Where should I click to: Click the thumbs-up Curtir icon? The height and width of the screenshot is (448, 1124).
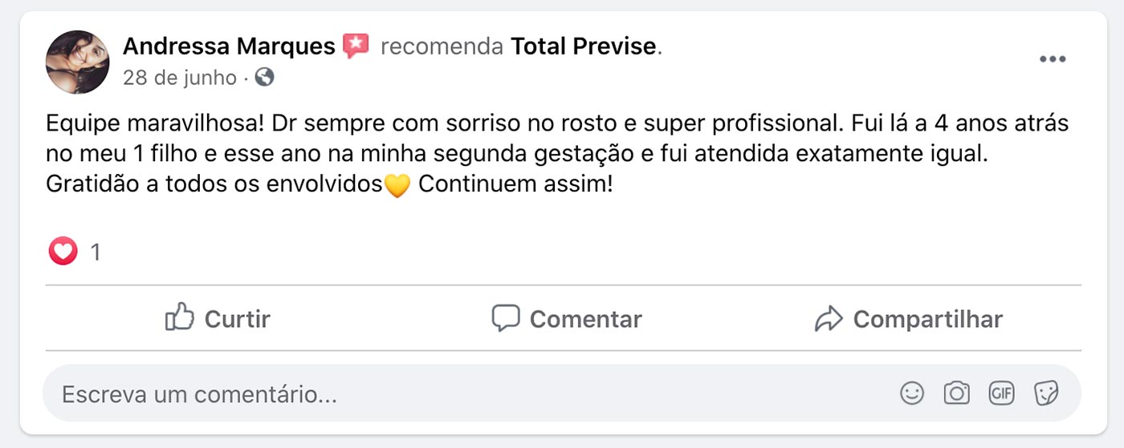point(180,318)
